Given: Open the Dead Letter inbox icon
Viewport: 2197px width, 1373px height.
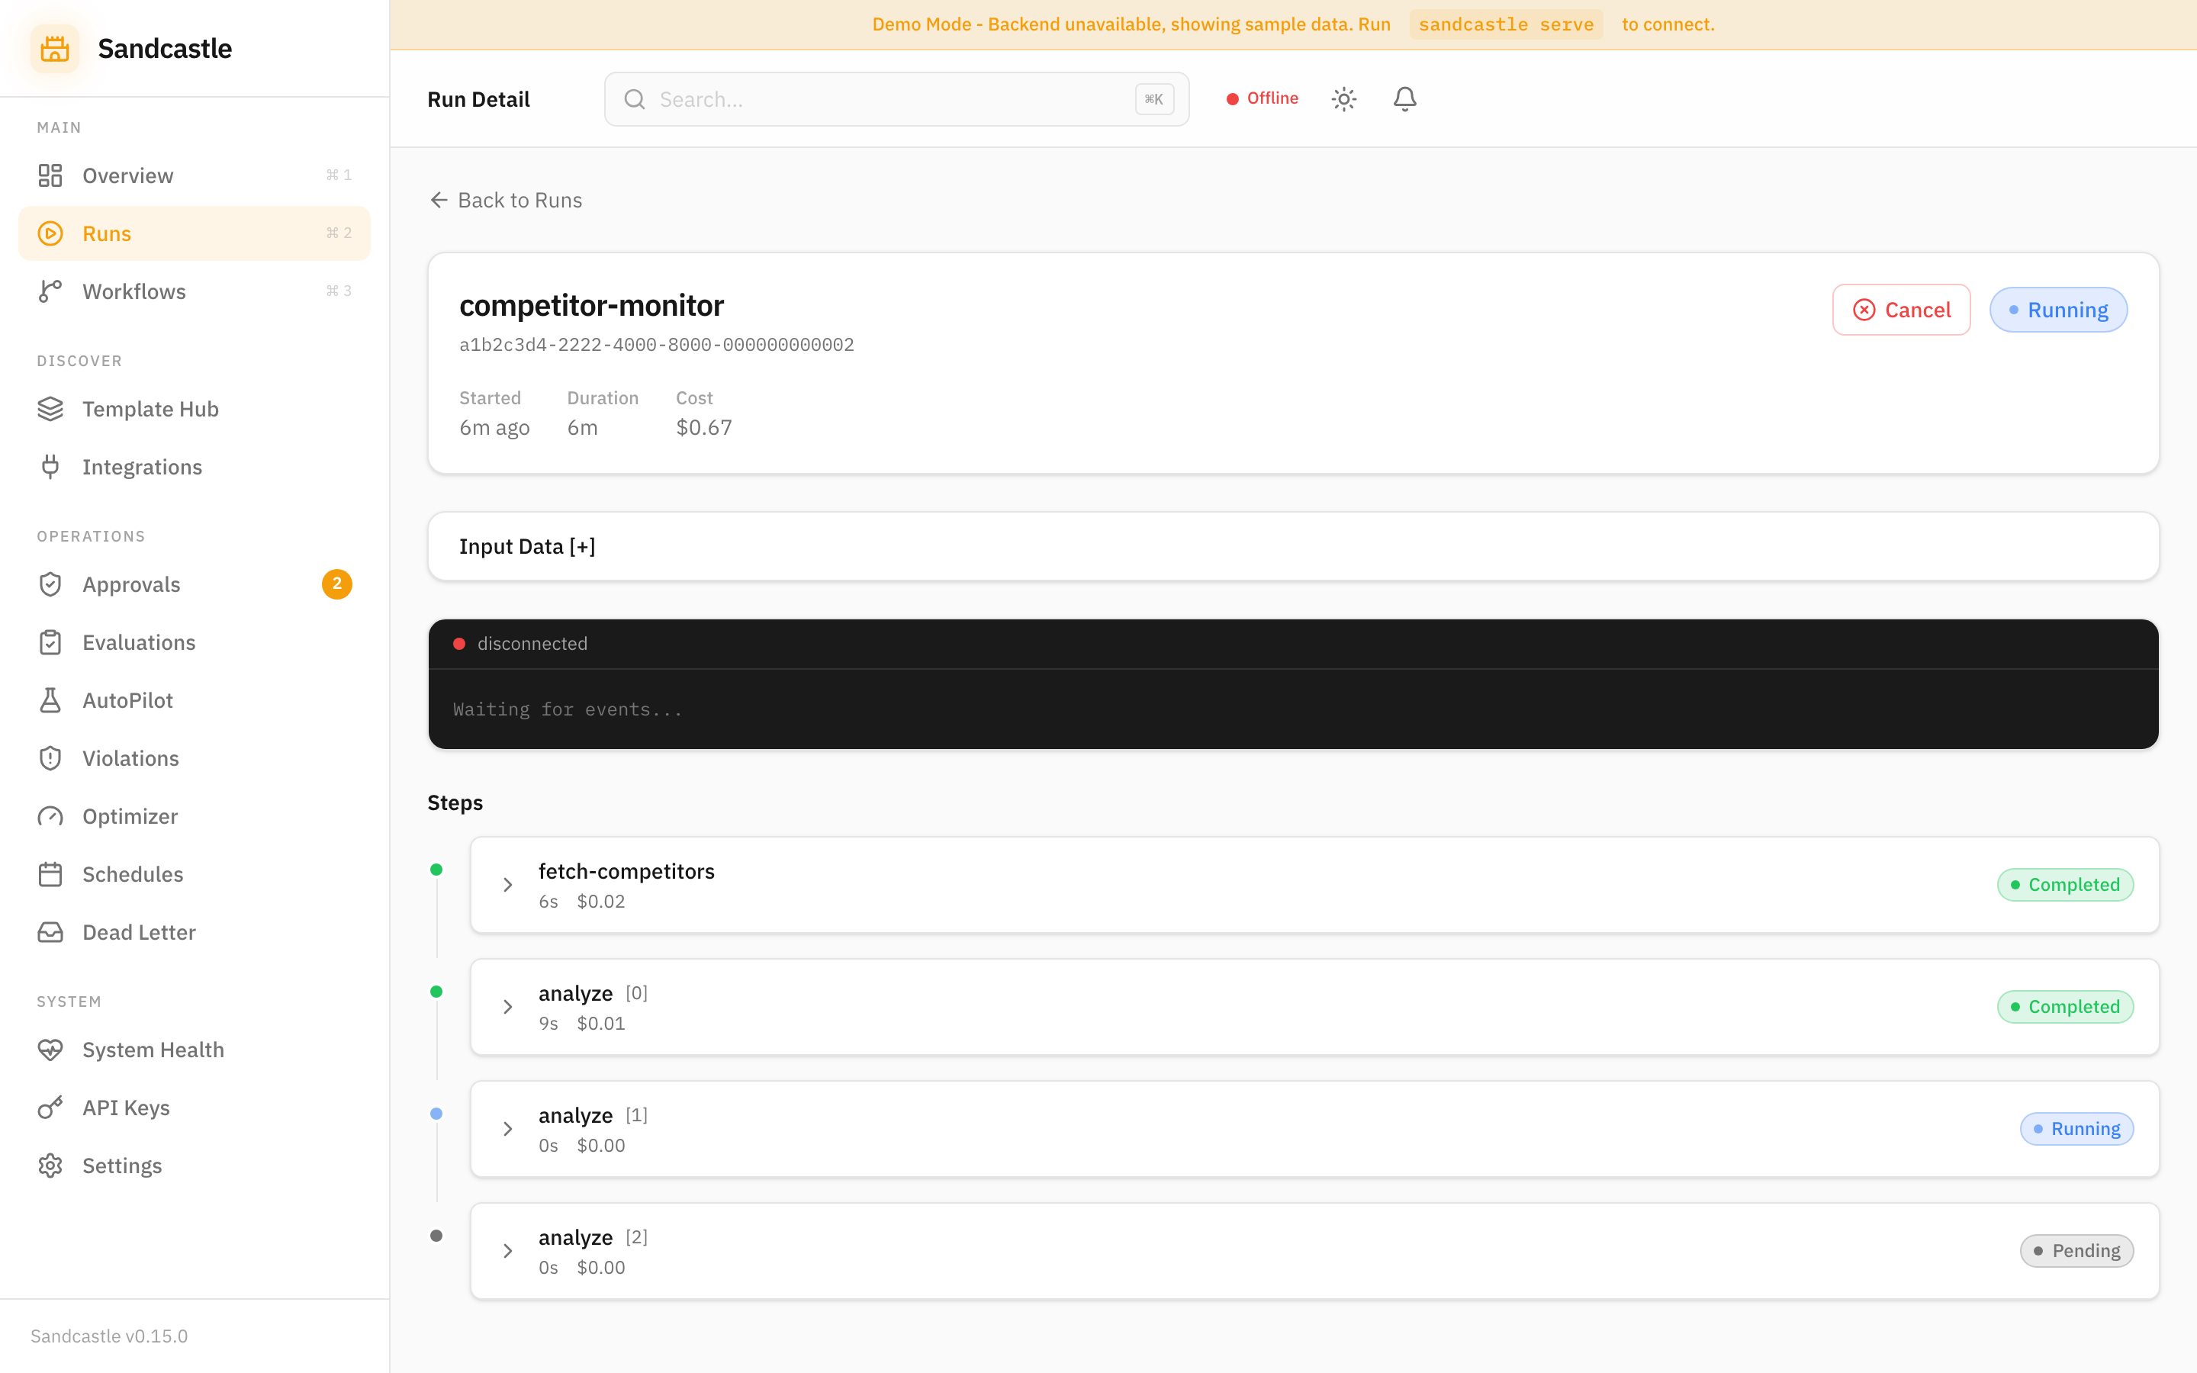Looking at the screenshot, I should 50,931.
